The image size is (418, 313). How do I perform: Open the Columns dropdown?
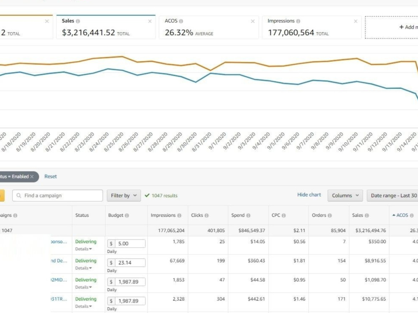[x=345, y=196]
